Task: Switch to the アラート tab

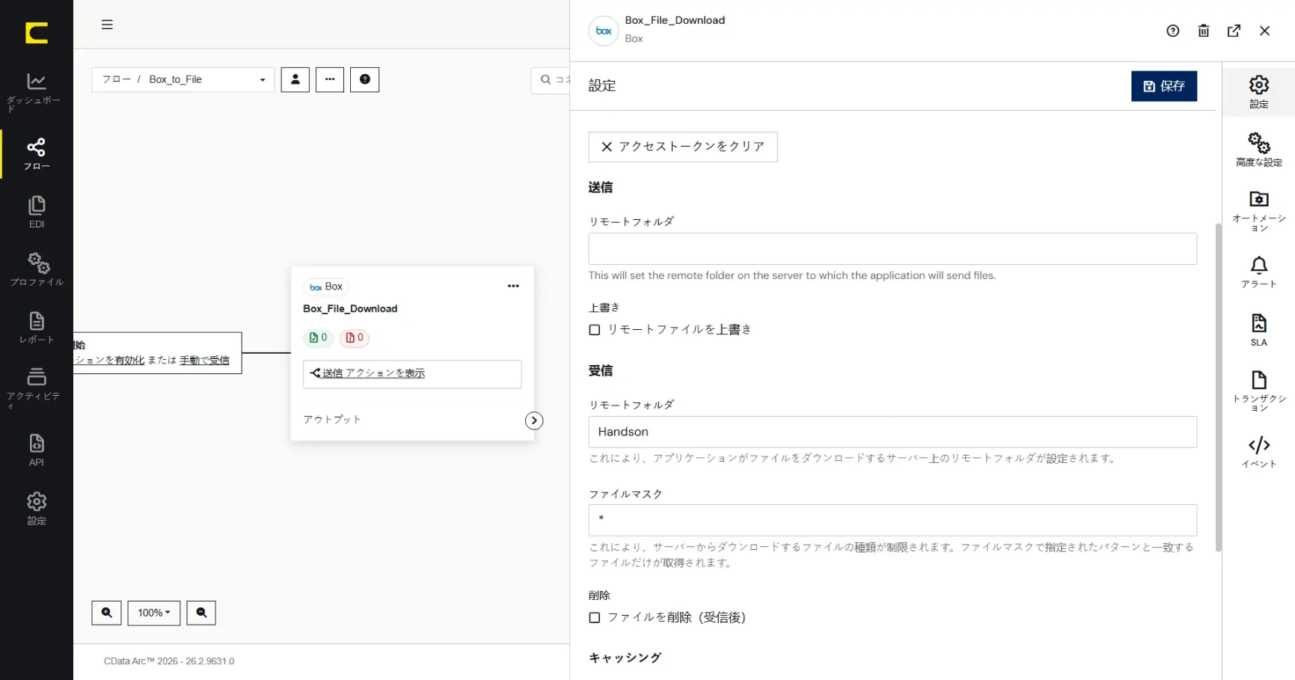Action: coord(1258,272)
